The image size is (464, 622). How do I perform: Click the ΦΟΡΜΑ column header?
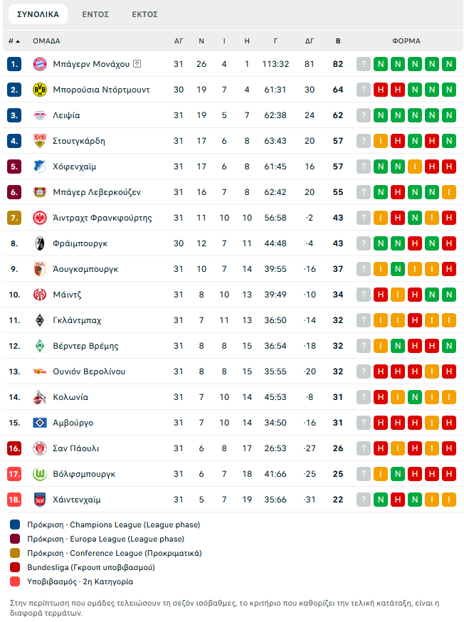pyautogui.click(x=406, y=41)
